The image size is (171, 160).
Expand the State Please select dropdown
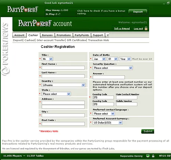(x=56, y=94)
